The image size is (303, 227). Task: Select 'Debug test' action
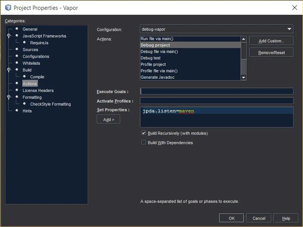[x=190, y=58]
